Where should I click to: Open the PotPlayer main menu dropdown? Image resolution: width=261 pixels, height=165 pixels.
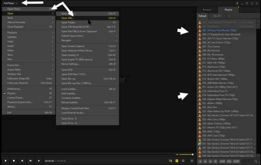coord(11,3)
